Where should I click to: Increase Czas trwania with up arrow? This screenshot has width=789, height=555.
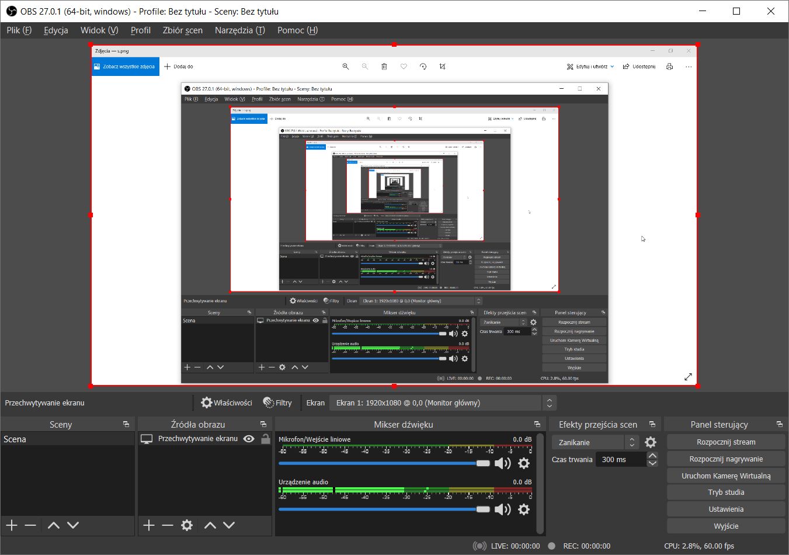tap(652, 456)
